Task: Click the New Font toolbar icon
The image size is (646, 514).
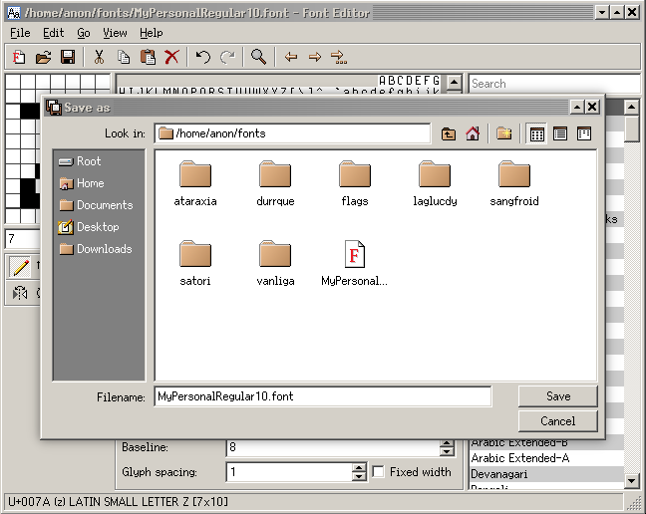Action: coord(19,58)
